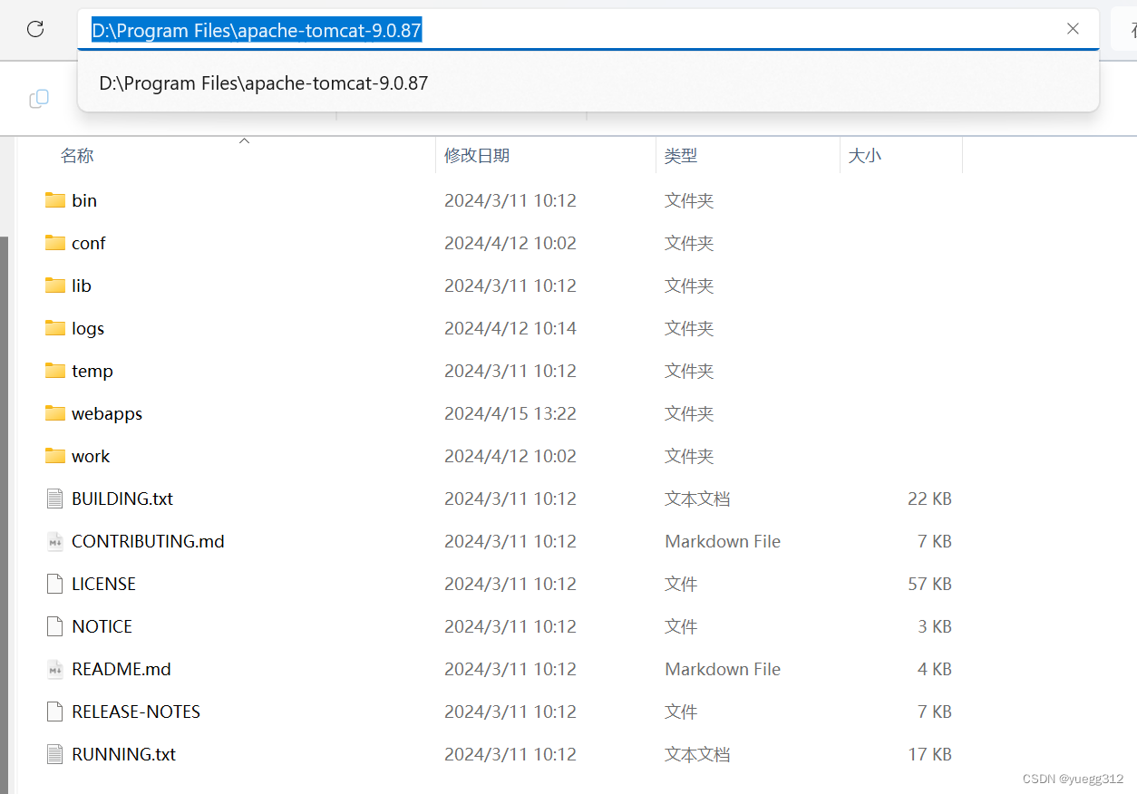Viewport: 1137px width, 794px height.
Task: Select the README.md Markdown file icon
Action: (x=53, y=669)
